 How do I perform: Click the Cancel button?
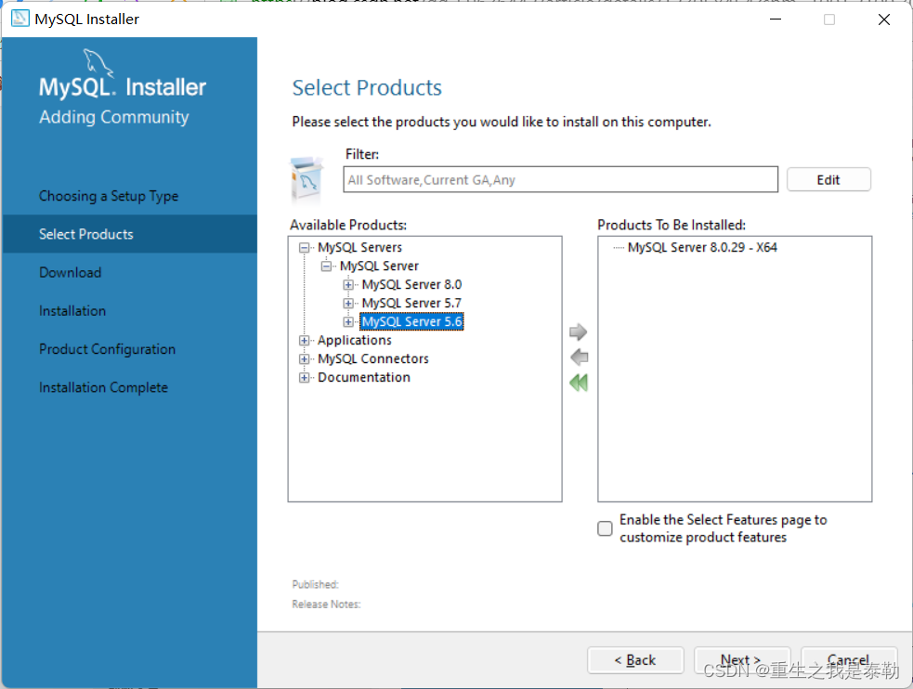pyautogui.click(x=848, y=660)
